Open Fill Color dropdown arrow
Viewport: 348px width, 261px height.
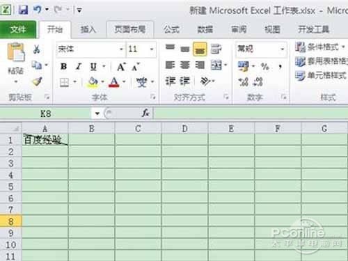pos(102,81)
